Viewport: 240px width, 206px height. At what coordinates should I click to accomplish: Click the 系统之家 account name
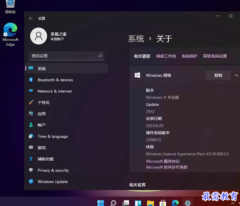[x=59, y=34]
